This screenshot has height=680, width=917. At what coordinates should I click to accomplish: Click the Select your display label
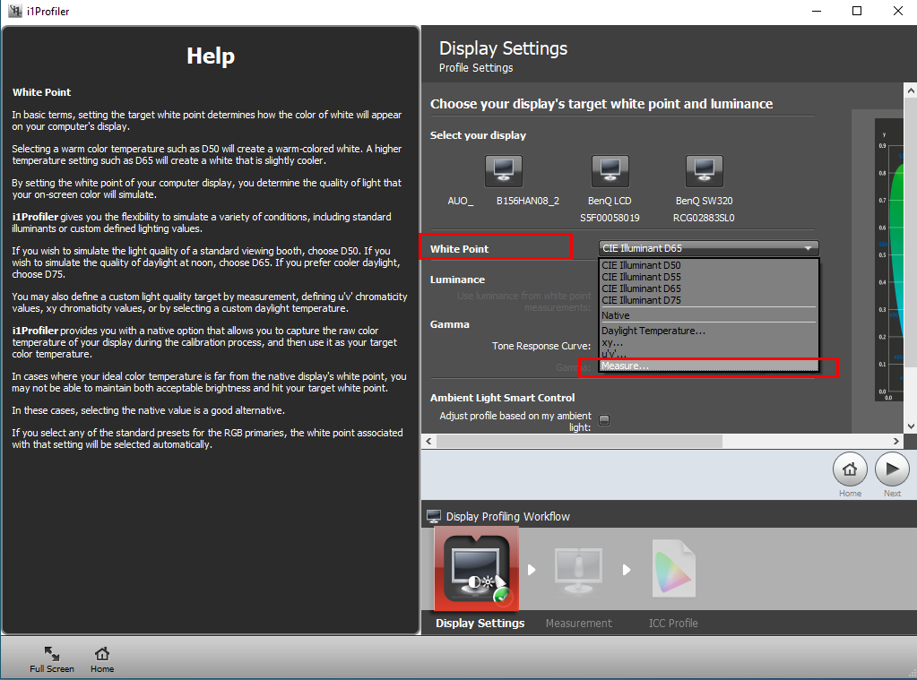(x=478, y=135)
